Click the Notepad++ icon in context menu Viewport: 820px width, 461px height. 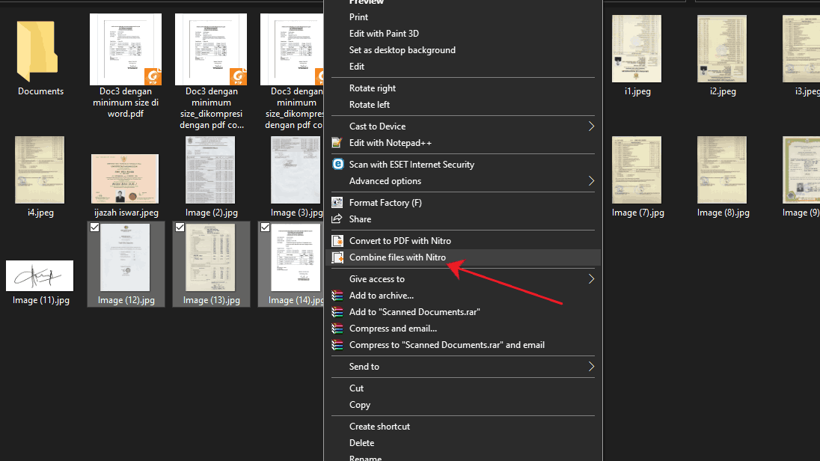337,143
